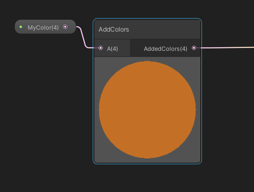Screen dimensions: 254x192
Task: Click empty canvas below the MyColor node
Action: point(45,97)
